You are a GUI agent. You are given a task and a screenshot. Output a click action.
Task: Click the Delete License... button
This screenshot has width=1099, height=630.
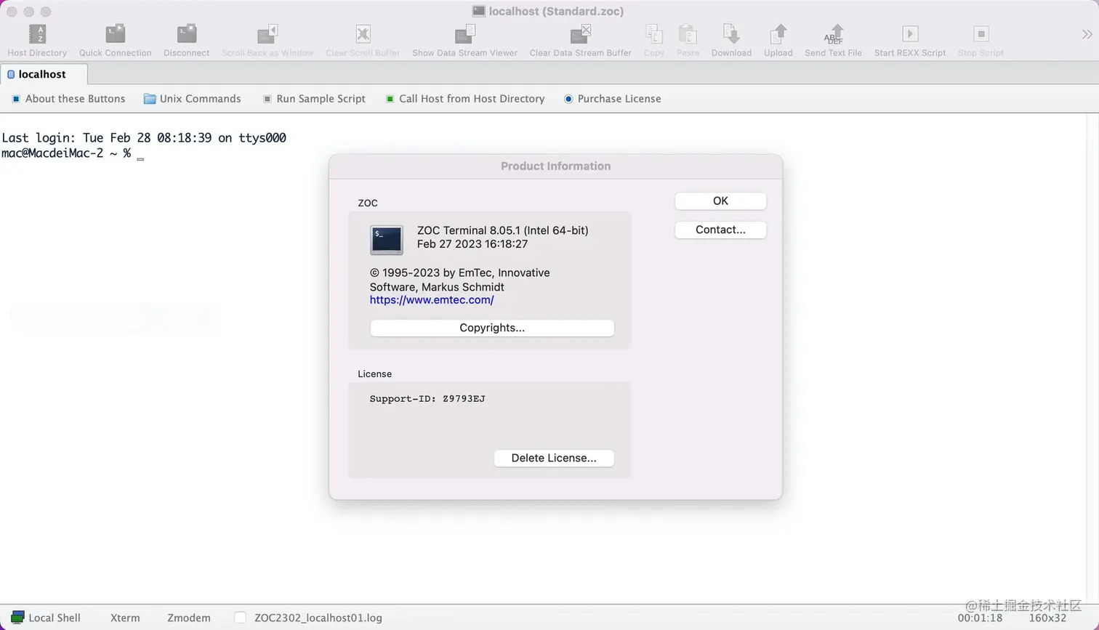click(554, 458)
